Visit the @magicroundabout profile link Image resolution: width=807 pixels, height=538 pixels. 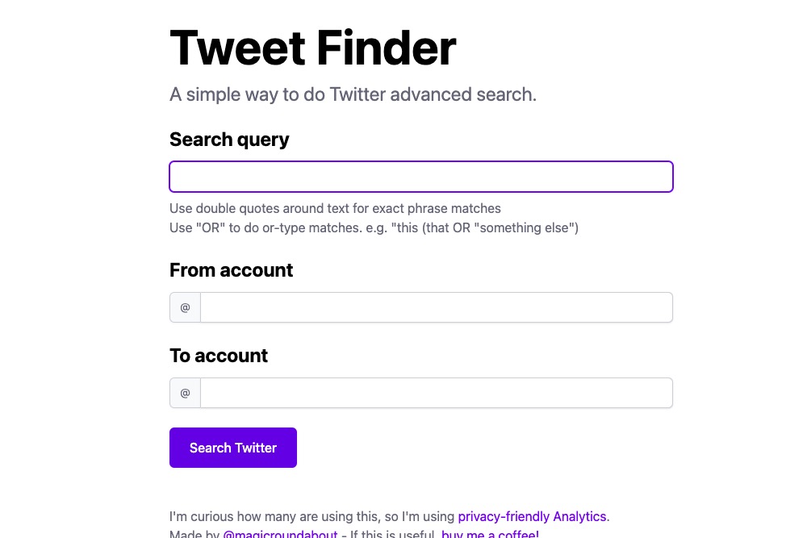pyautogui.click(x=280, y=533)
